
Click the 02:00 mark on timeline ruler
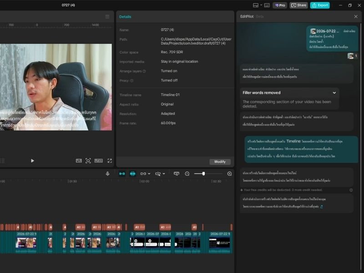[144, 181]
